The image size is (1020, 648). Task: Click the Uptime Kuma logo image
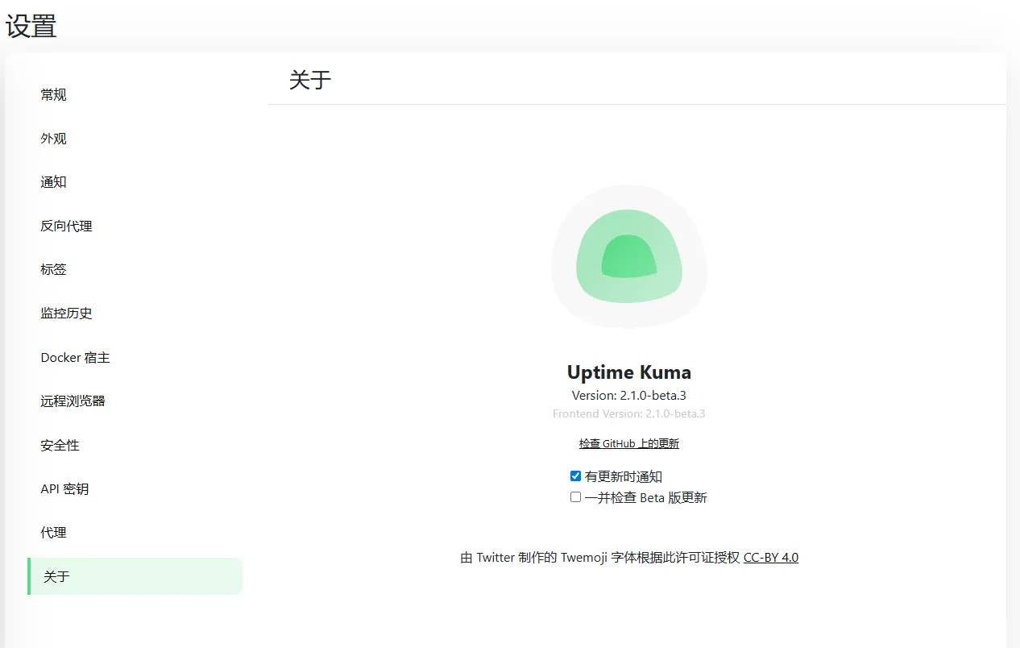(x=628, y=257)
